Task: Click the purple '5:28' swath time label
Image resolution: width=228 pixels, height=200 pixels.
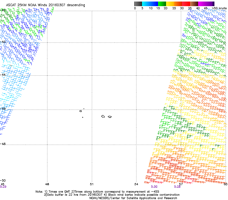Action: (x=177, y=187)
